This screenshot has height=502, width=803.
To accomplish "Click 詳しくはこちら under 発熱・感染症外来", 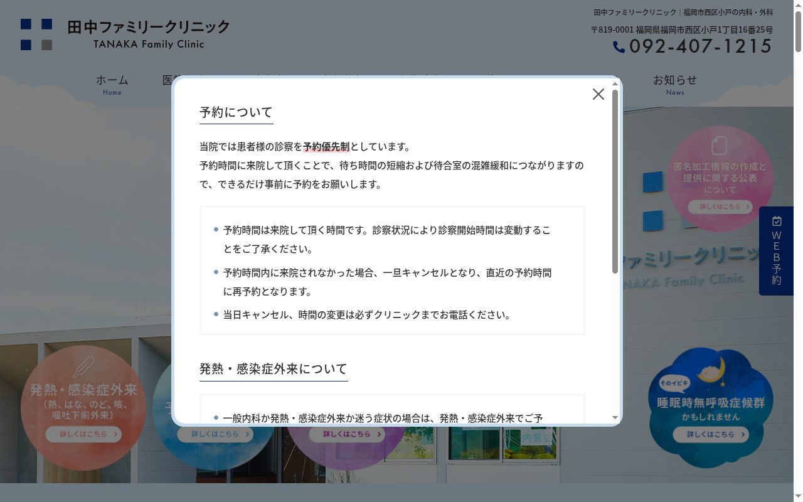I will pyautogui.click(x=83, y=434).
